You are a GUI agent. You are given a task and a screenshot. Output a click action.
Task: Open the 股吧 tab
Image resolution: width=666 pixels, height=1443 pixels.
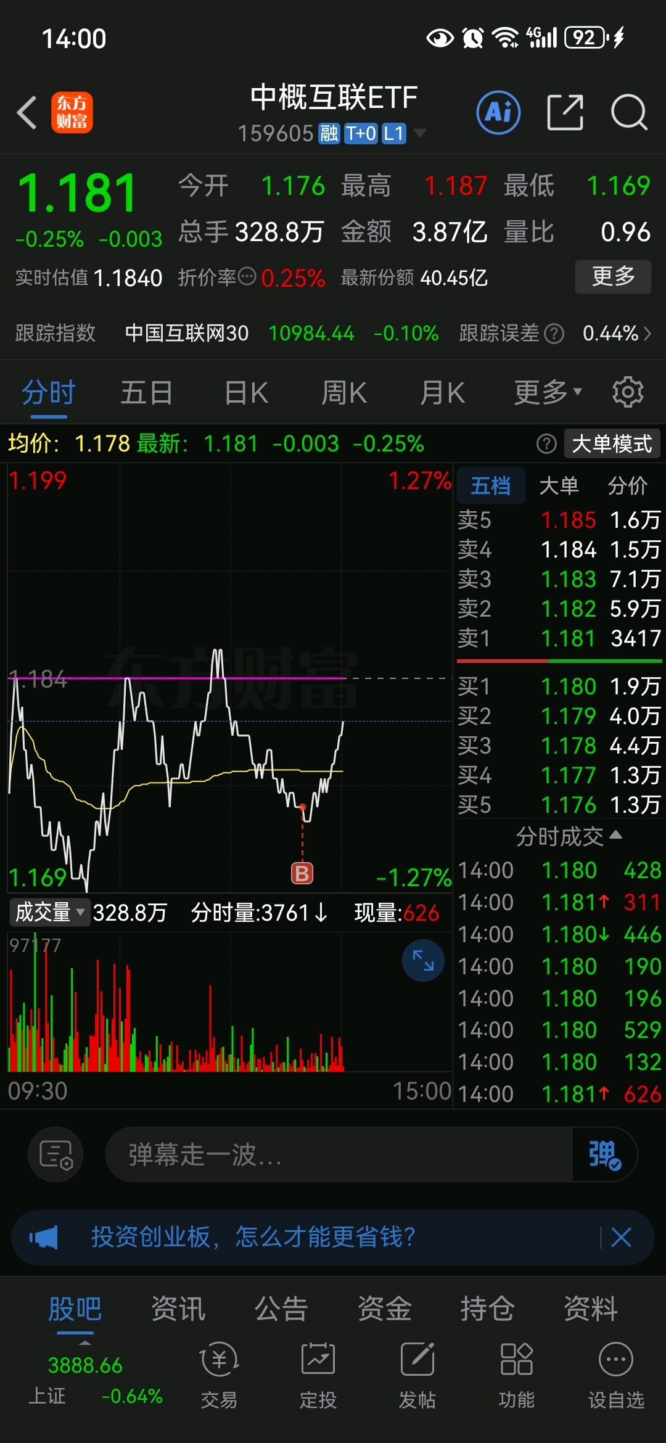coord(75,1308)
